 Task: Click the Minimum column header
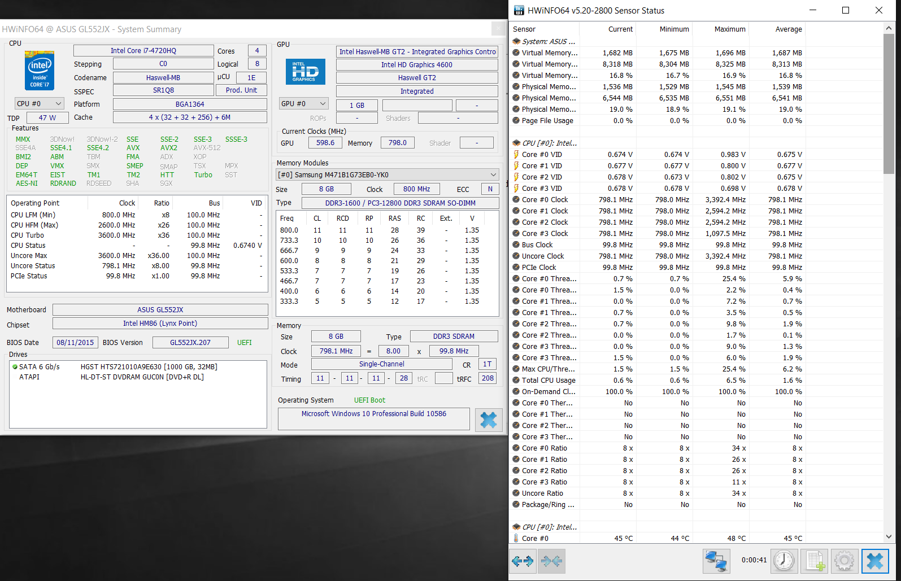(664, 29)
